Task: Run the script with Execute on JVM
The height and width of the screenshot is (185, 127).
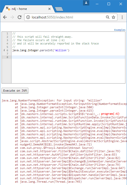Action: click(x=15, y=91)
